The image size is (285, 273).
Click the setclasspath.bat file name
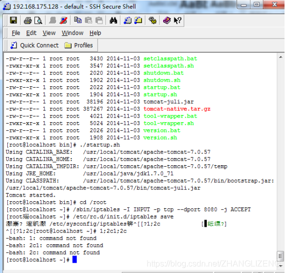(x=170, y=59)
